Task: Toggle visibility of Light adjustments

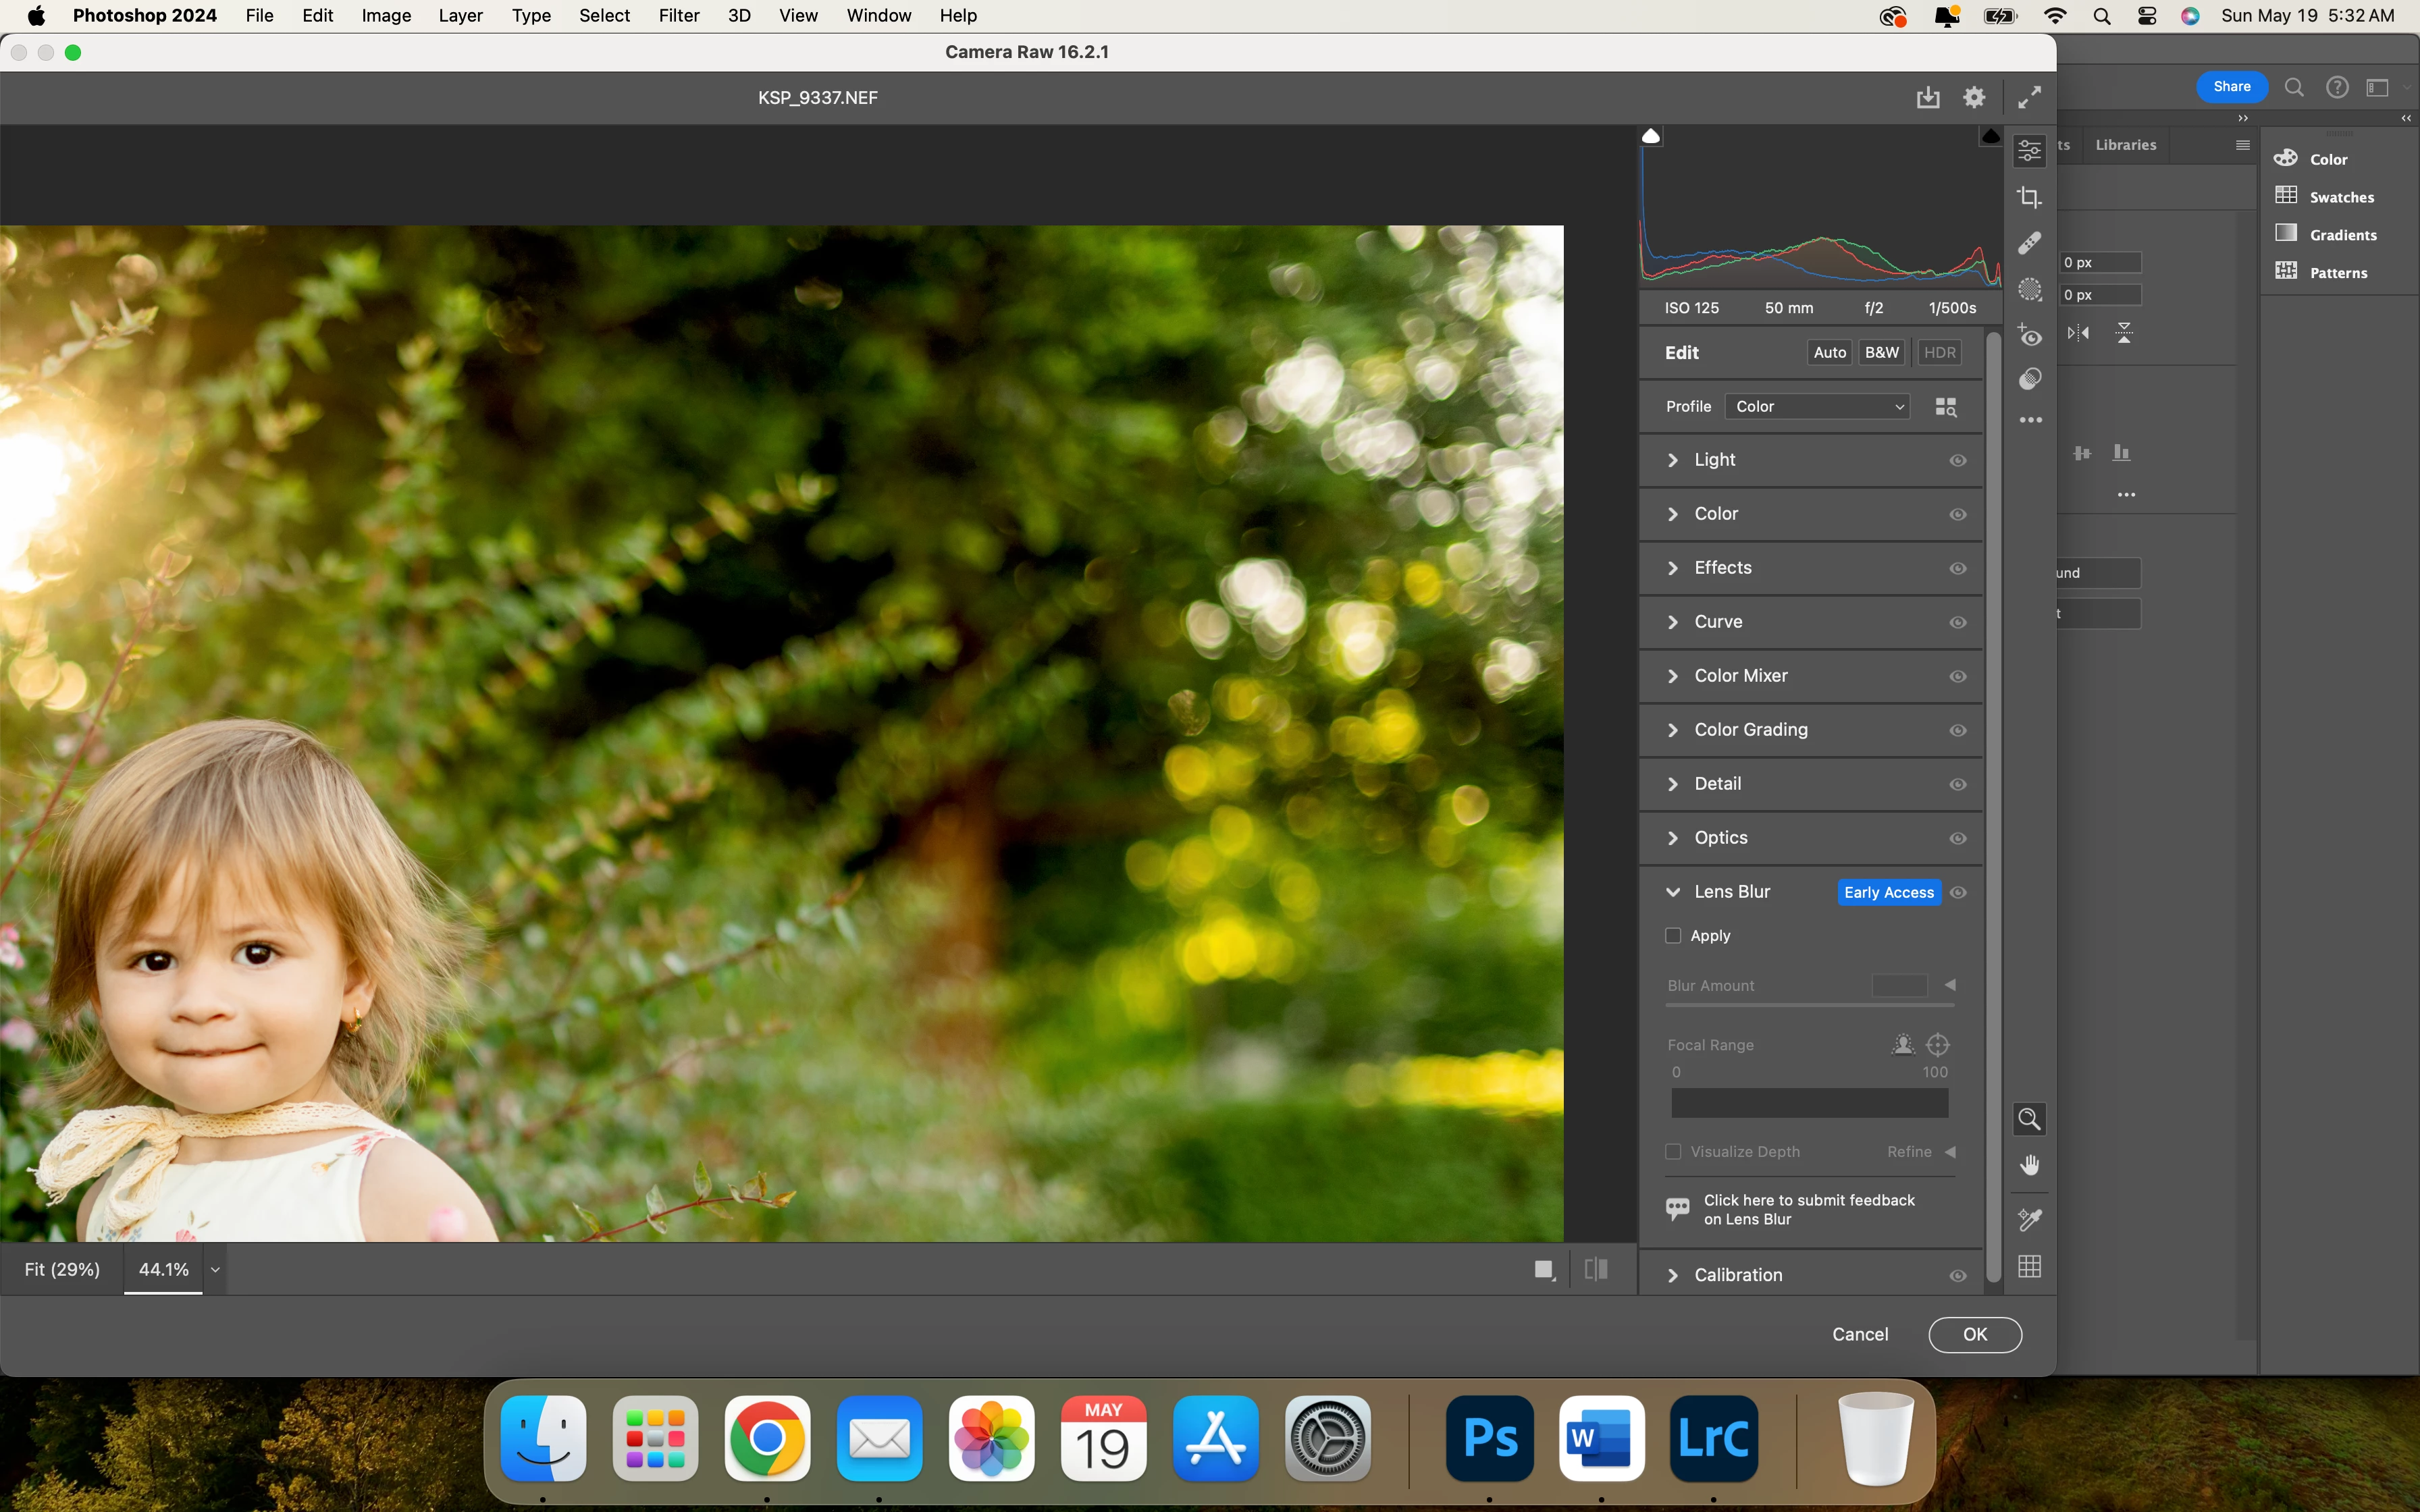Action: [x=1958, y=460]
